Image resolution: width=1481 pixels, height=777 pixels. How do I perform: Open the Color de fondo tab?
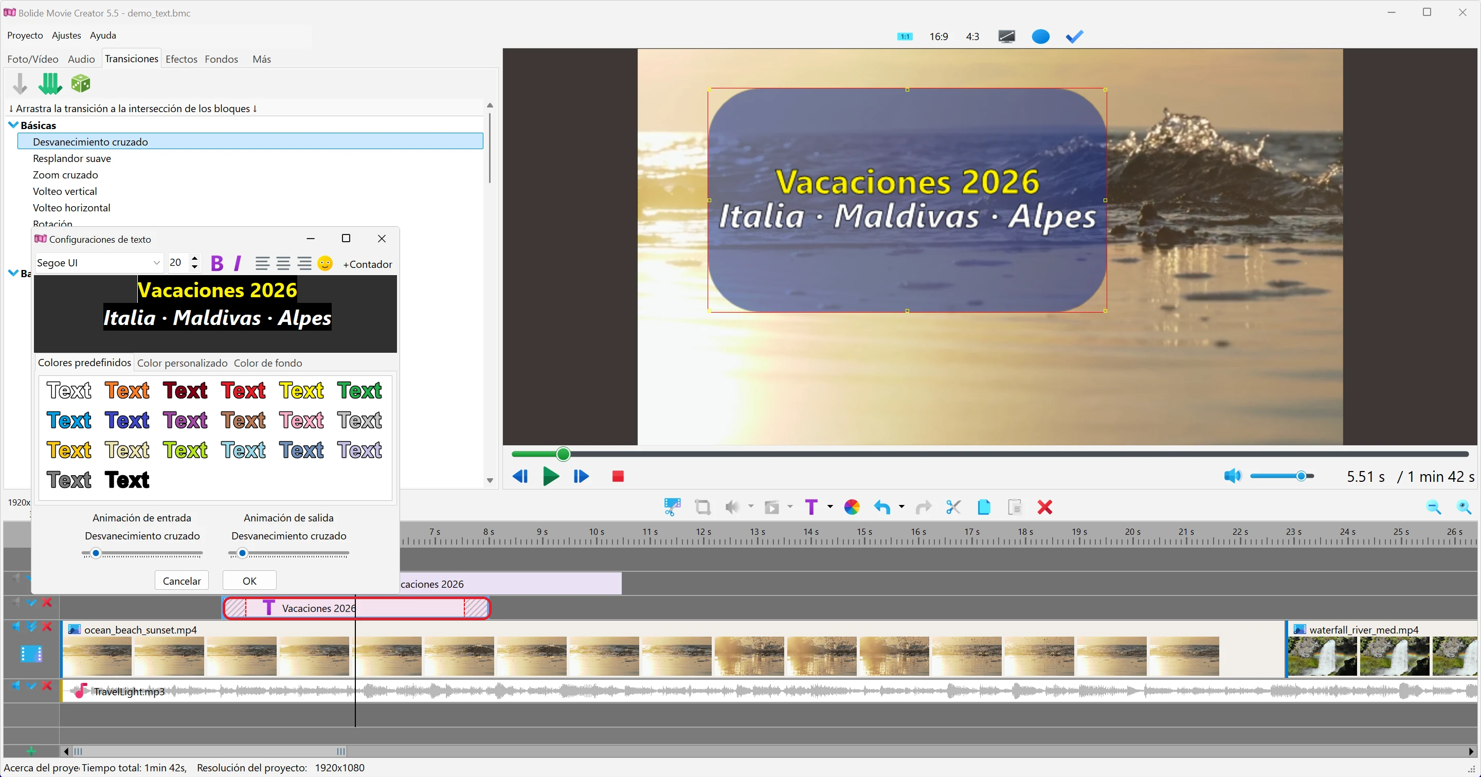tap(268, 363)
